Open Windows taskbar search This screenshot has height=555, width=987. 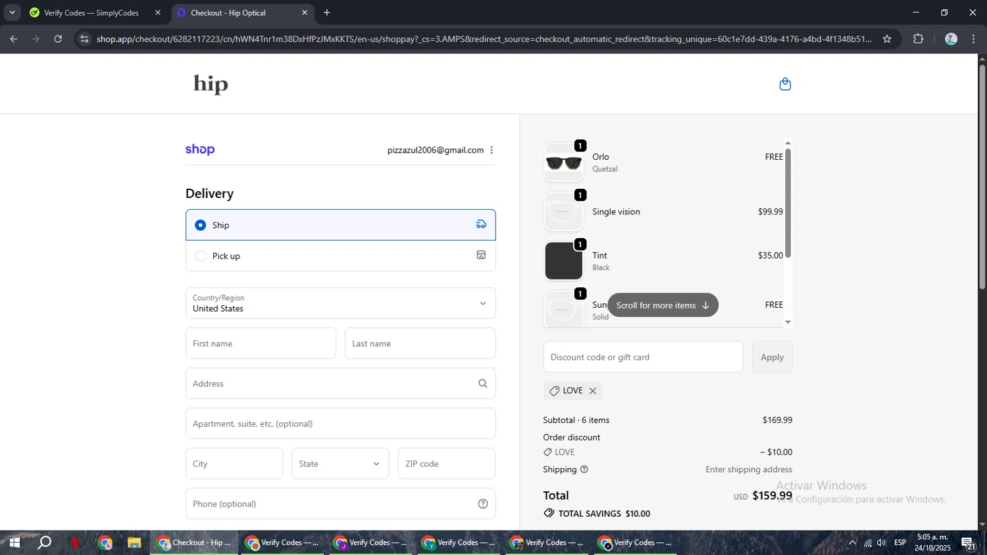point(44,543)
